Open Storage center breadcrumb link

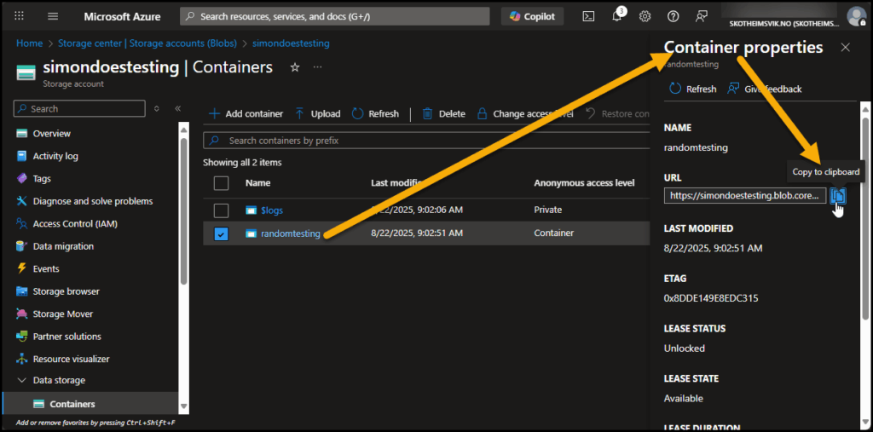click(147, 43)
